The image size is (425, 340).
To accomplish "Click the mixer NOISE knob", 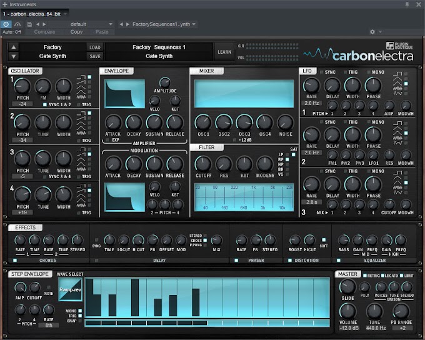I will click(286, 123).
